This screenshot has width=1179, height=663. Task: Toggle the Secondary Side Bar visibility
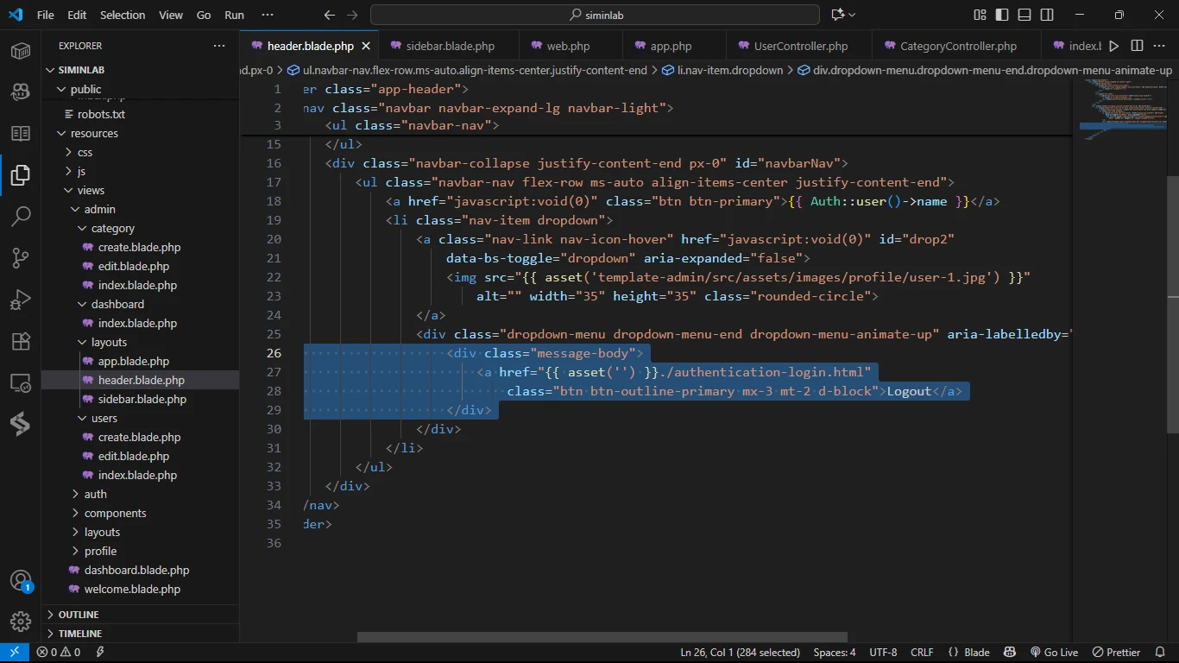click(x=1047, y=15)
